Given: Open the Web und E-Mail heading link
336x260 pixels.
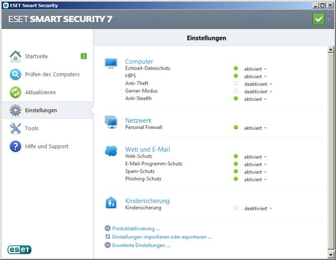Looking at the screenshot, I should pyautogui.click(x=147, y=149).
